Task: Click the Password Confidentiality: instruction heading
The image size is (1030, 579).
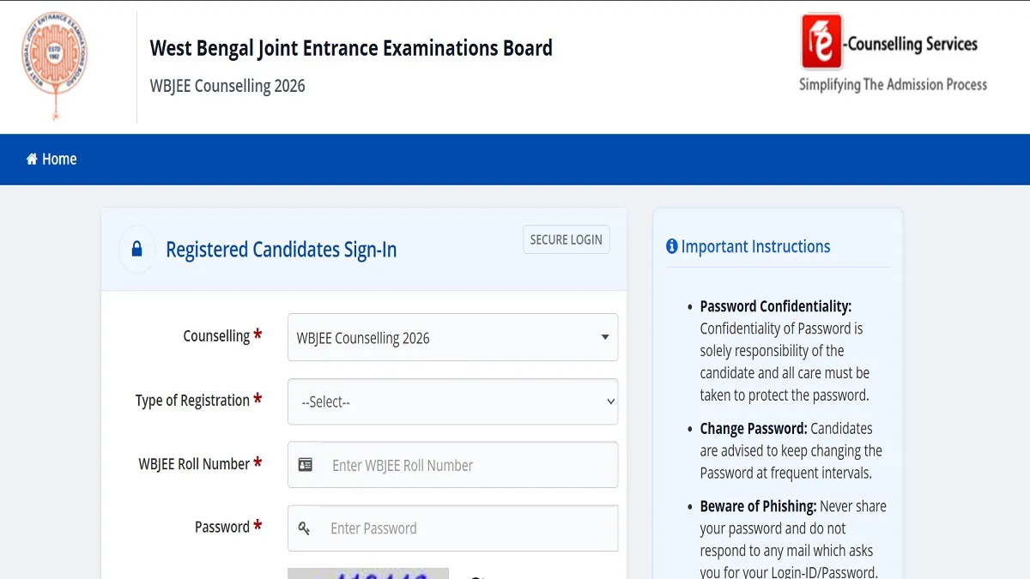Action: click(x=776, y=306)
